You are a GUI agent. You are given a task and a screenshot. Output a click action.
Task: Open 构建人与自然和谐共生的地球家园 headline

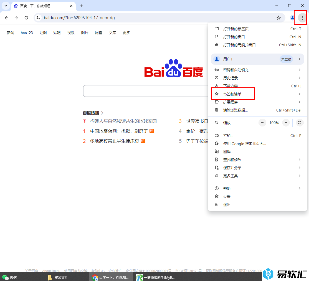123,121
